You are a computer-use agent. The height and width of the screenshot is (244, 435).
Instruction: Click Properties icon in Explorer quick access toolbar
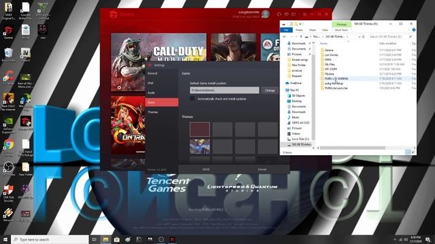pyautogui.click(x=291, y=24)
